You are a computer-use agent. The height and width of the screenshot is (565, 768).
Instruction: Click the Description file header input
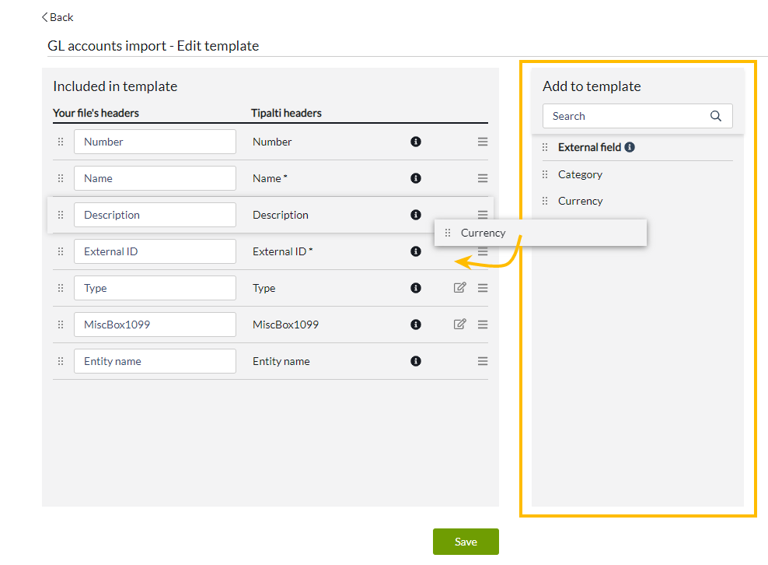(x=155, y=215)
